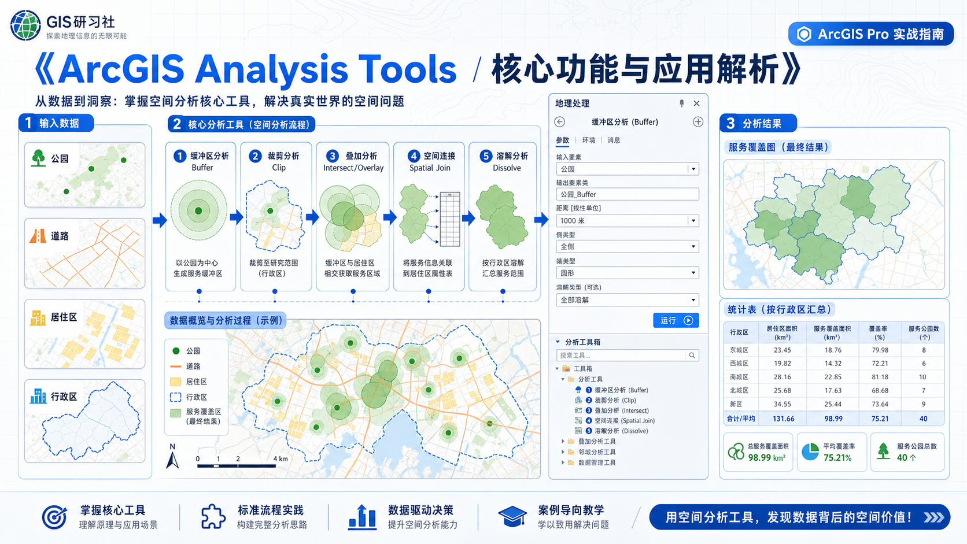This screenshot has height=544, width=967.
Task: Click the 工具箱 folder icon
Action: pos(566,368)
